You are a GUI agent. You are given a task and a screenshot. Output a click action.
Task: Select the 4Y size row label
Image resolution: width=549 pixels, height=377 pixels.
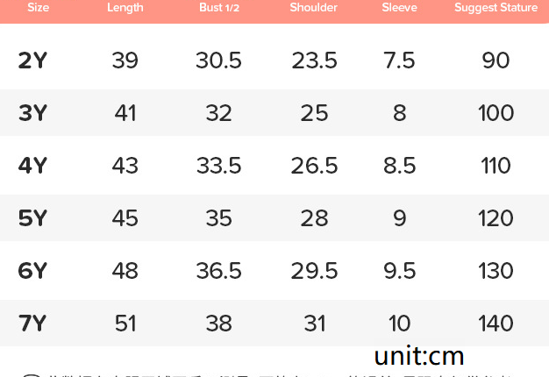tap(32, 165)
